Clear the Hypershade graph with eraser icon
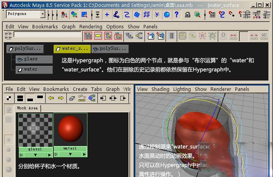Viewport: 273px width, 177px height. [72, 98]
